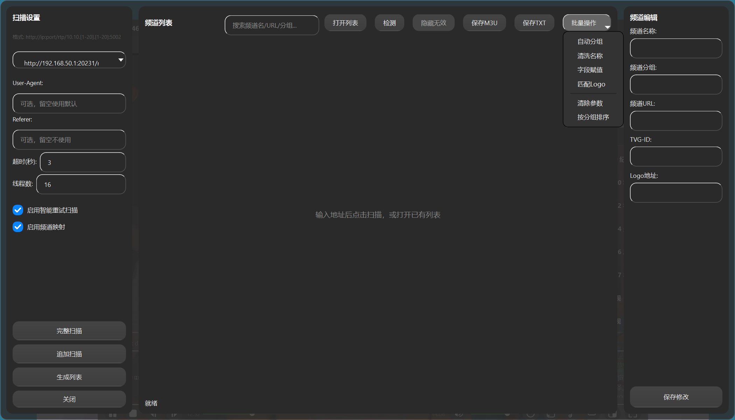Click the 频道名称 input field
Screen dimensions: 735x420
pyautogui.click(x=676, y=48)
